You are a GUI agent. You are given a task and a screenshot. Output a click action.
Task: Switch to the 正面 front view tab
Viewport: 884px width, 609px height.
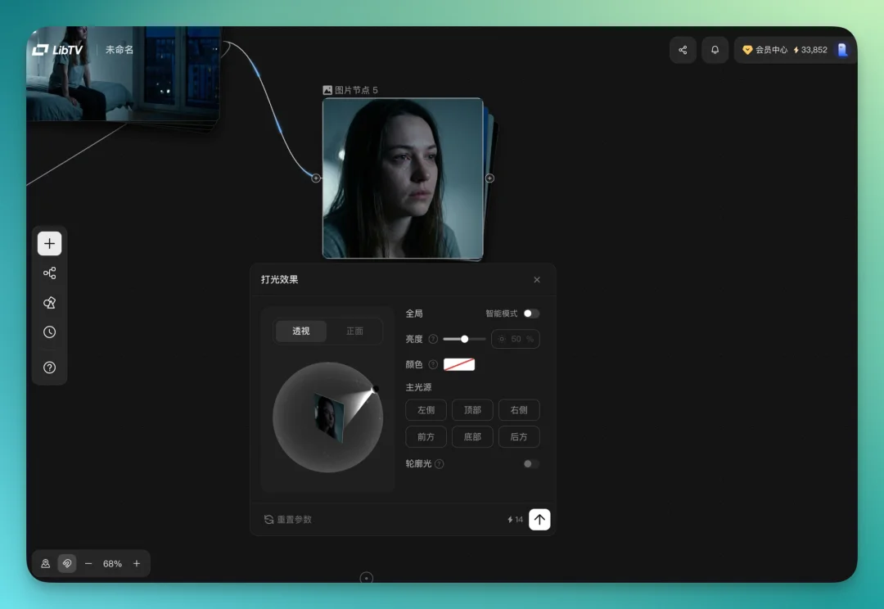(x=355, y=331)
